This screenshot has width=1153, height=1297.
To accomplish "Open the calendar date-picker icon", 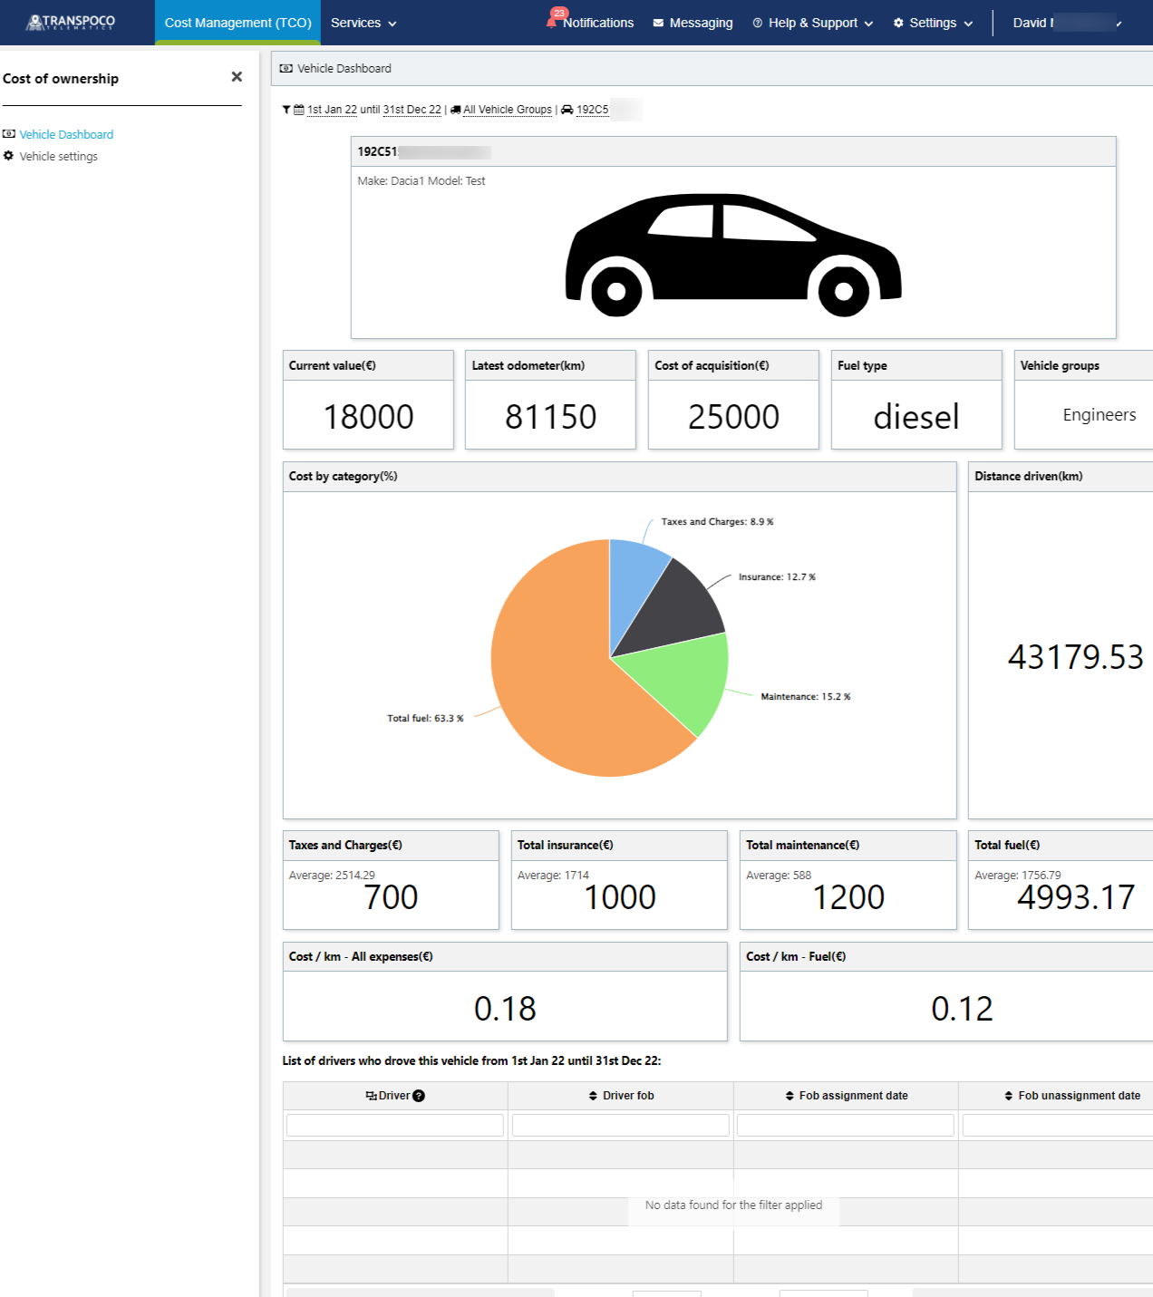I will coord(297,109).
